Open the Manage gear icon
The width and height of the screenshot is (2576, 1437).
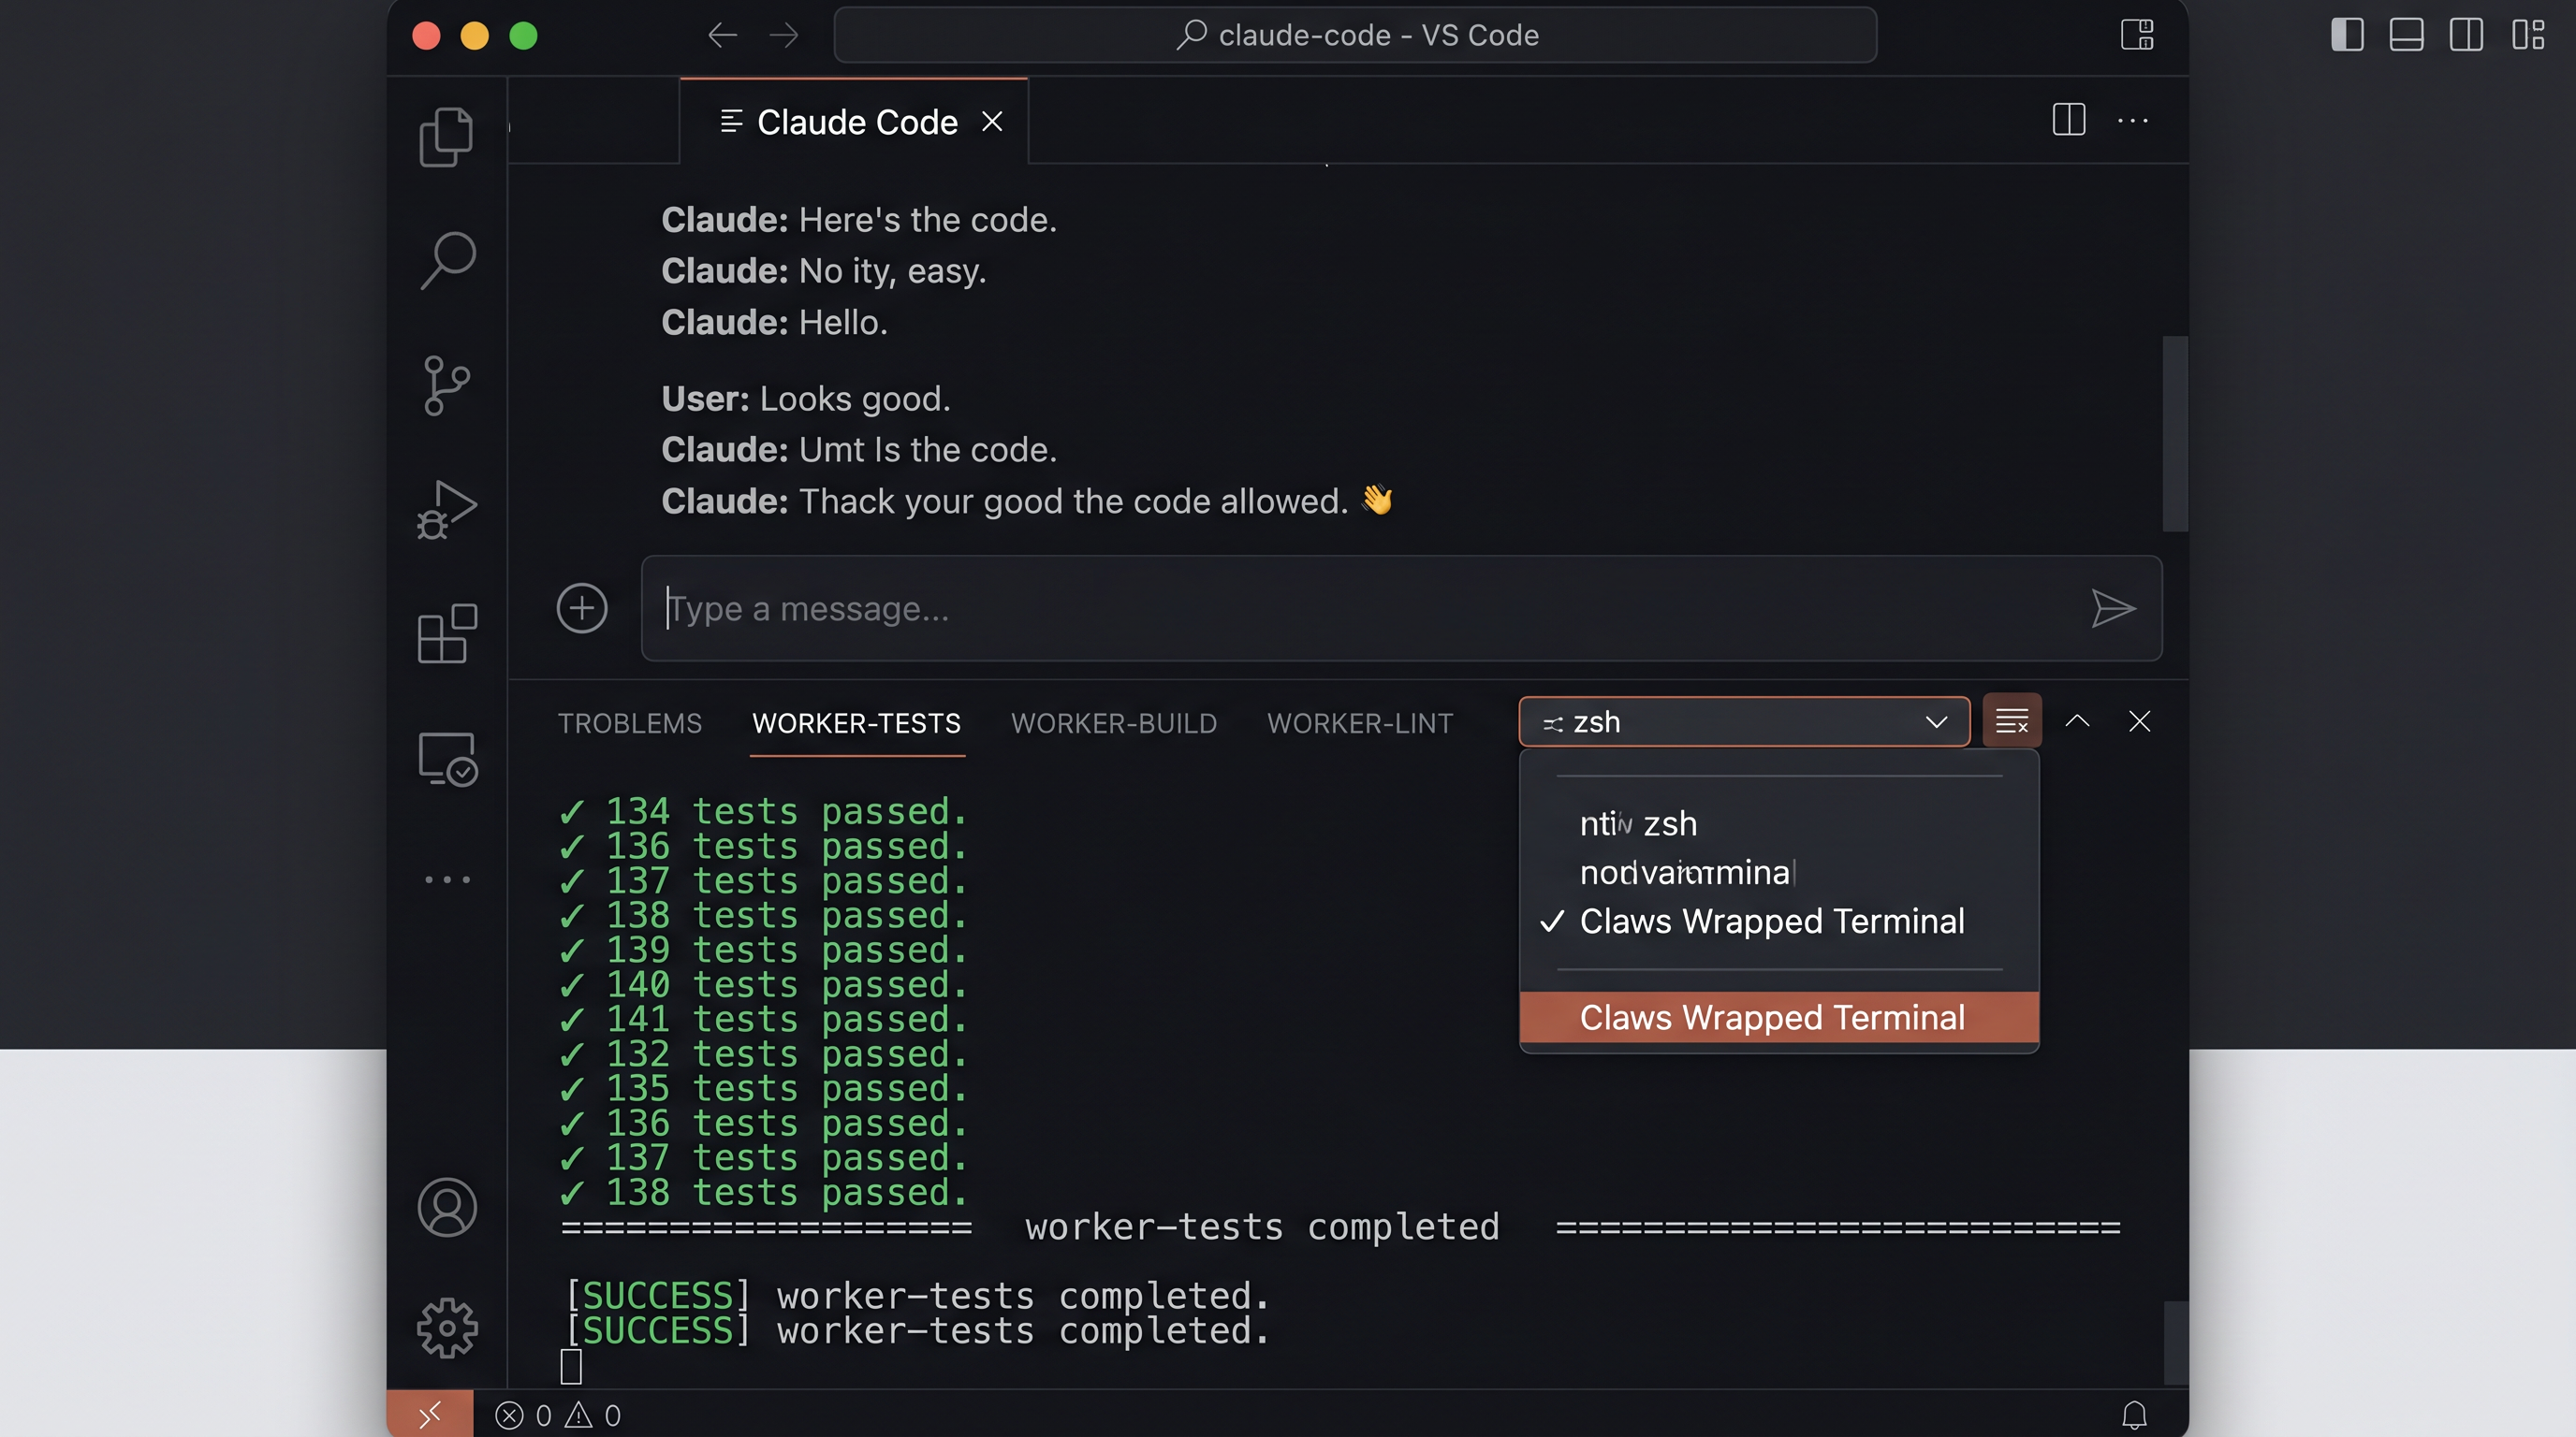(446, 1328)
